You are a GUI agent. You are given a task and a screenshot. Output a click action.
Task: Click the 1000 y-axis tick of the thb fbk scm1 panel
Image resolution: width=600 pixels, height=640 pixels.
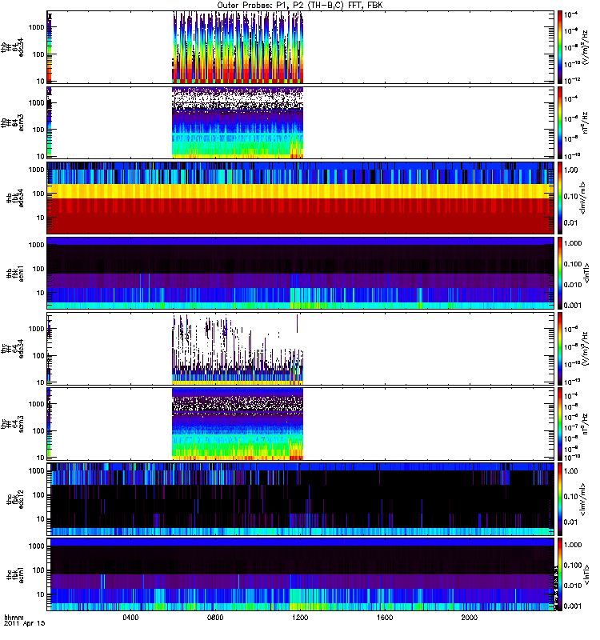36,245
